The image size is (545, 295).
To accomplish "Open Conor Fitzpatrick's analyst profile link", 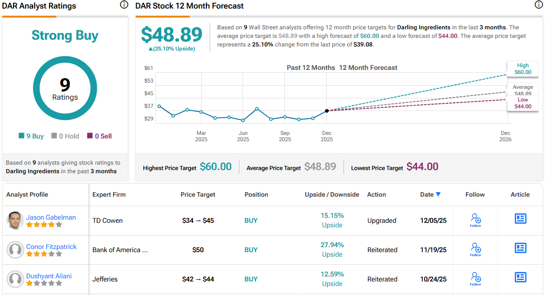I will click(51, 246).
